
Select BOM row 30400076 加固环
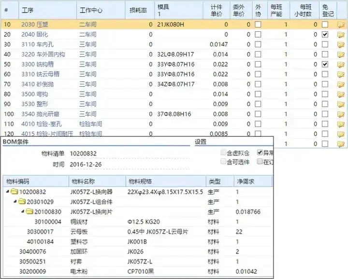[138, 252]
